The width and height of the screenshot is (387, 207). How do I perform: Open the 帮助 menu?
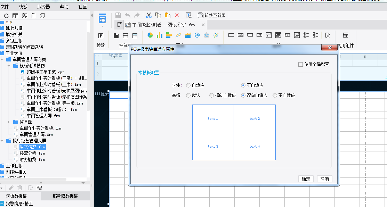[64, 7]
